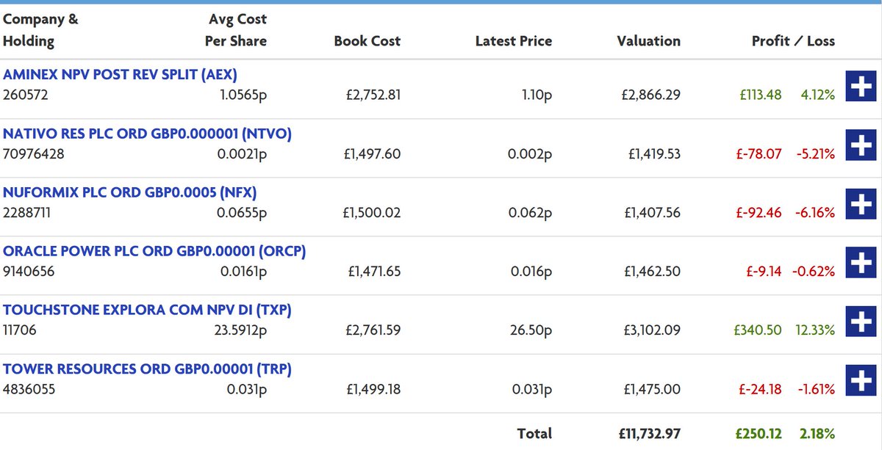Image resolution: width=882 pixels, height=450 pixels.
Task: Select Aminex gain 4.12%
Action: pos(817,95)
